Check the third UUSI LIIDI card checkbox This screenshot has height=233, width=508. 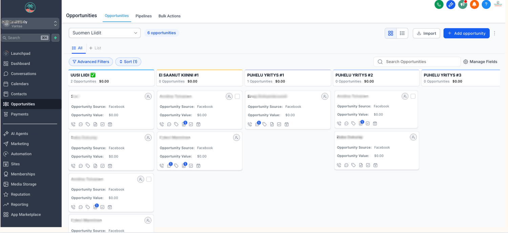(x=149, y=179)
